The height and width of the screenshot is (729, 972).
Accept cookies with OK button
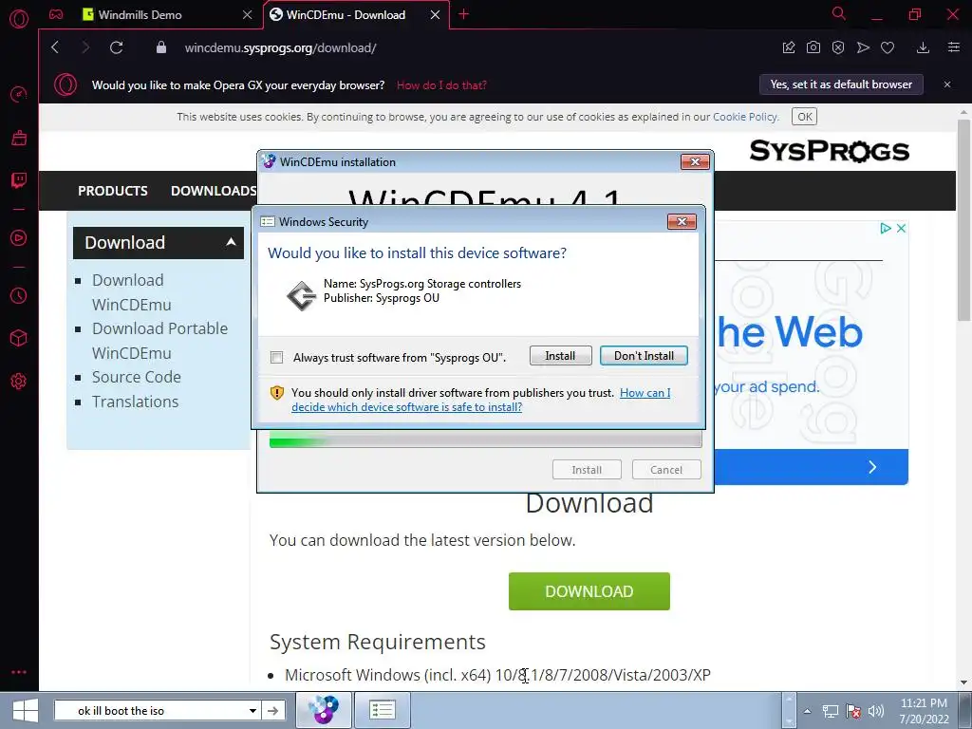tap(805, 117)
